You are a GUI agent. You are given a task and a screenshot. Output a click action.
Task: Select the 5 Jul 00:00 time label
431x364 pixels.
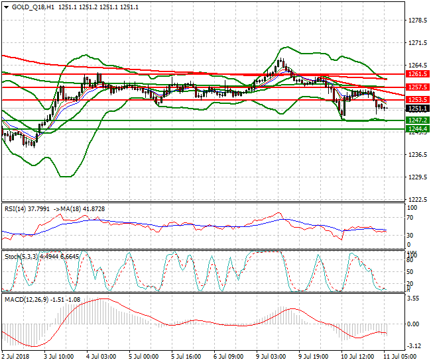coord(144,356)
